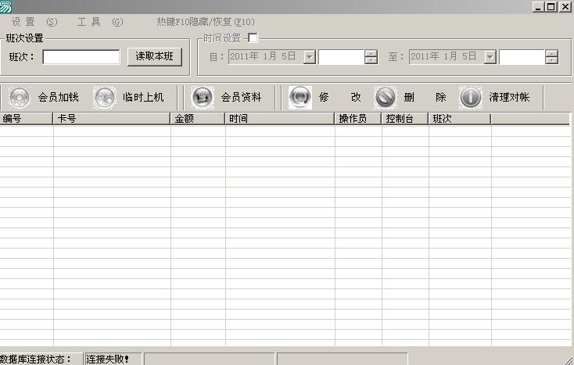Click the 读取本班 button

tap(155, 57)
